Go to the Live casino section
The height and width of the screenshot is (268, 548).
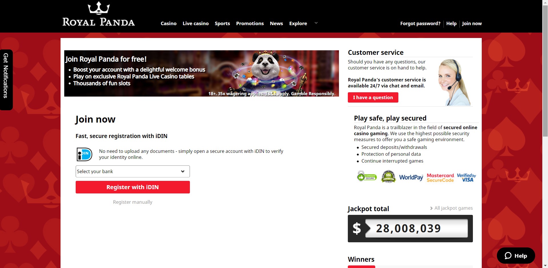click(x=196, y=23)
